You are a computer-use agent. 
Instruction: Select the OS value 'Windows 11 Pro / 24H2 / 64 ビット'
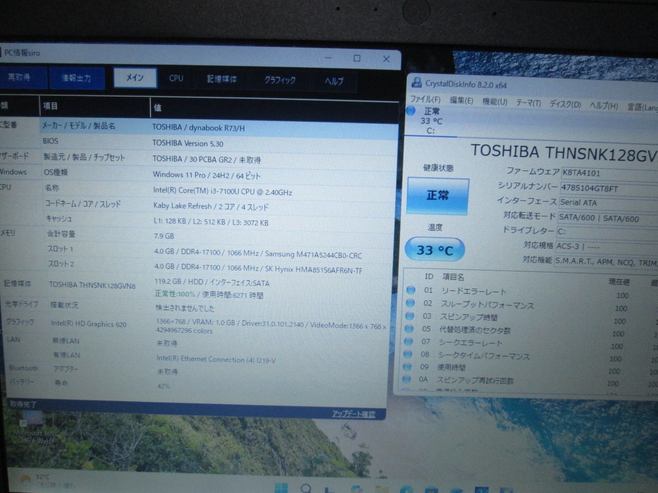pyautogui.click(x=207, y=175)
